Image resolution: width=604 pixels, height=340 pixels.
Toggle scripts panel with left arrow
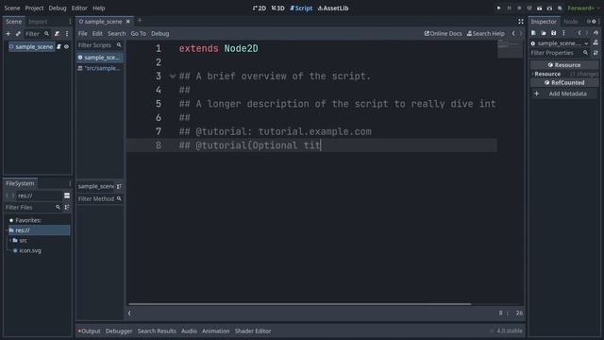tap(129, 314)
